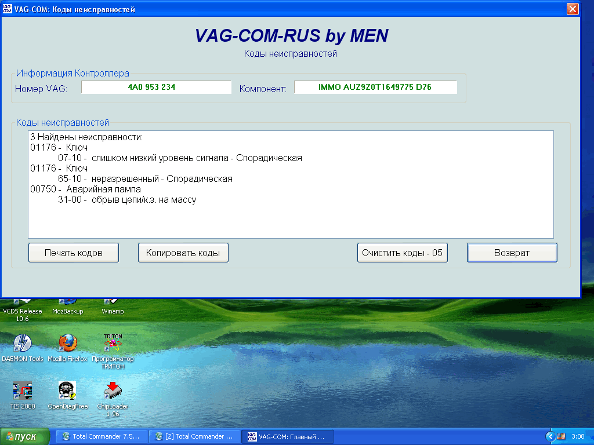Screen dimensions: 594x445
Task: Click the '00750 - Аварийная лампа' fault line
Action: coord(85,189)
